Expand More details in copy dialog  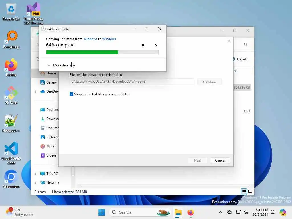coord(60,65)
